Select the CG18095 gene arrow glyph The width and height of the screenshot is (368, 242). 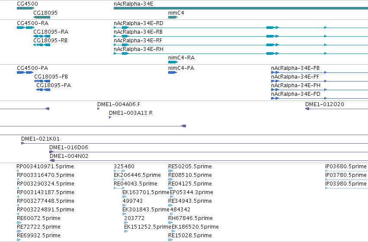pyautogui.click(x=42, y=17)
